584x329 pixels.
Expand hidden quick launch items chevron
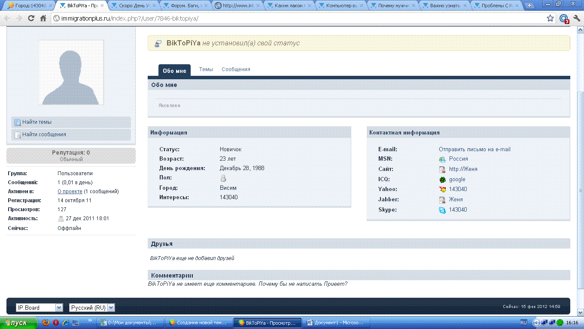click(90, 320)
